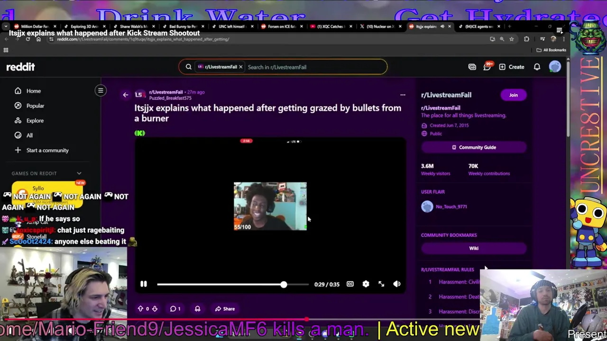607x341 pixels.
Task: Open the reddit logo home link
Action: pyautogui.click(x=20, y=67)
